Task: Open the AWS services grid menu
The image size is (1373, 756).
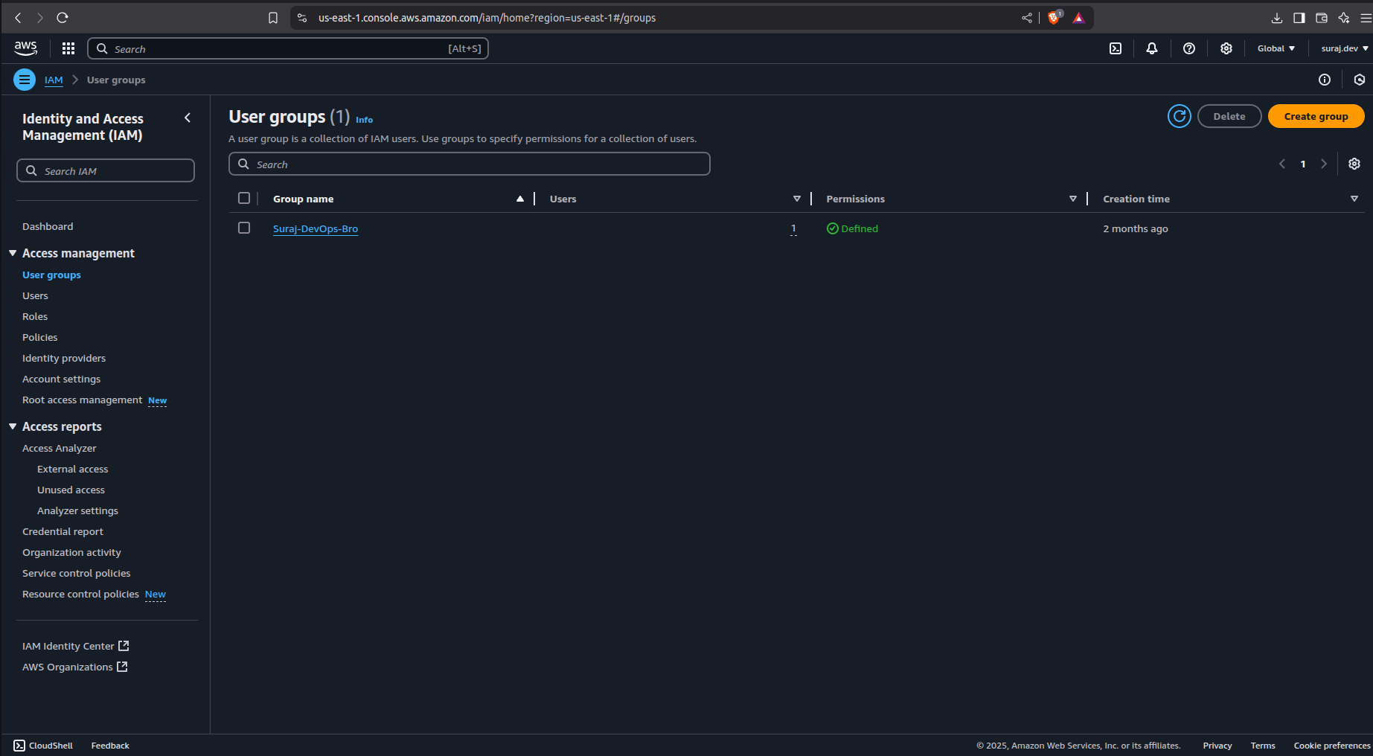Action: [x=68, y=48]
